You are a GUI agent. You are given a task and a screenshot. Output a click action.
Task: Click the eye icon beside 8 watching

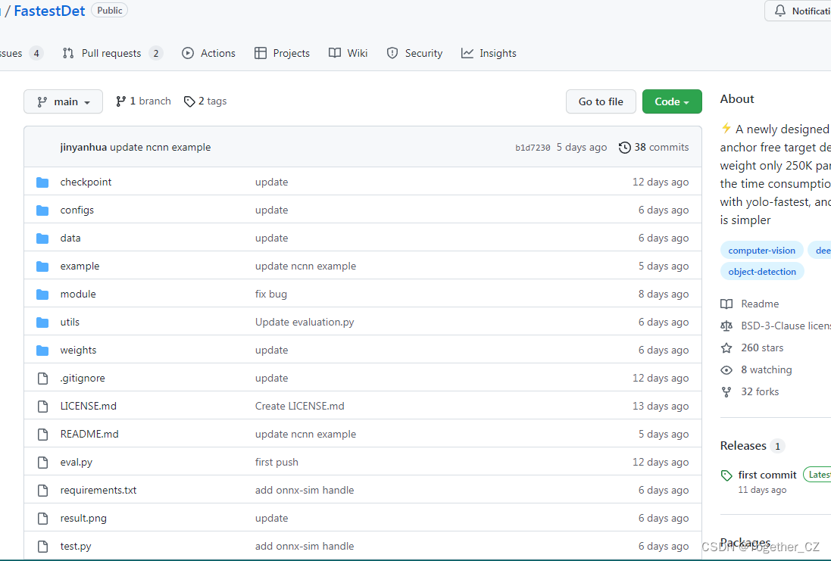[726, 369]
